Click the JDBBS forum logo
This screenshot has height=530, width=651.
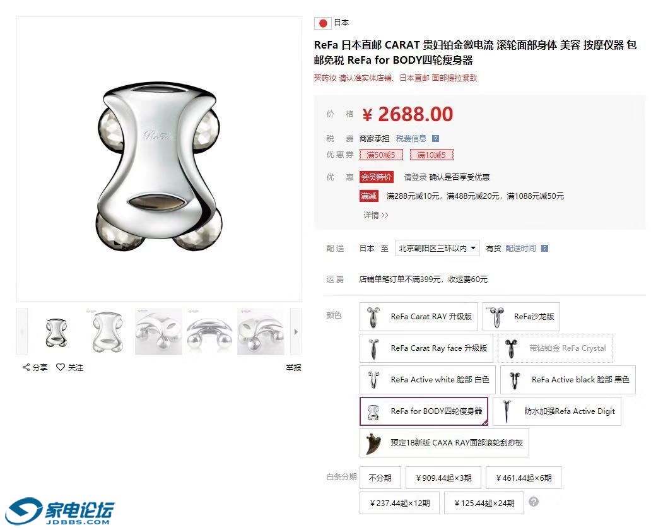coord(60,511)
